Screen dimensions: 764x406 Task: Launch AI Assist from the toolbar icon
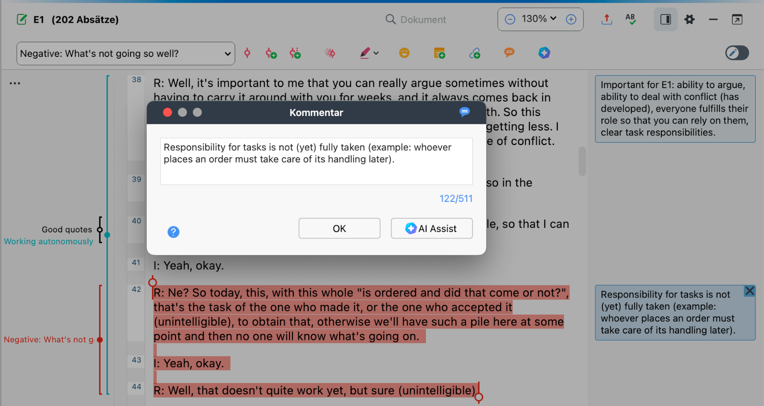544,53
